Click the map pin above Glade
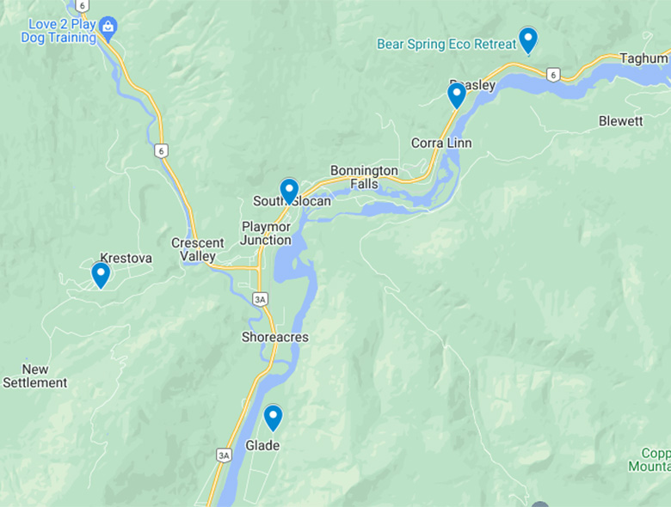Viewport: 671px width, 507px height. (x=273, y=418)
